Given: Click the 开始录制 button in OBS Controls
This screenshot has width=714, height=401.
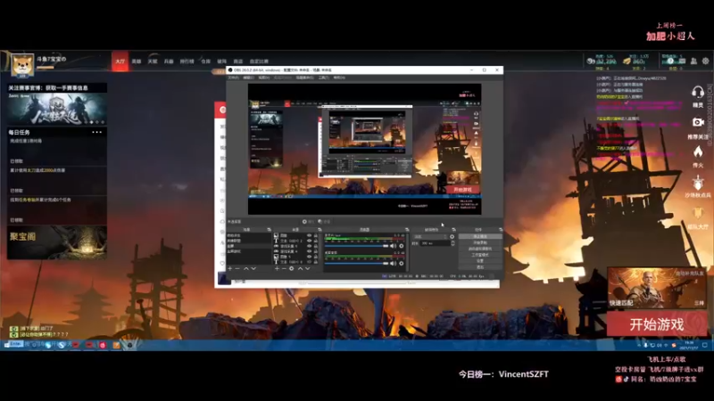Looking at the screenshot, I should (x=480, y=242).
